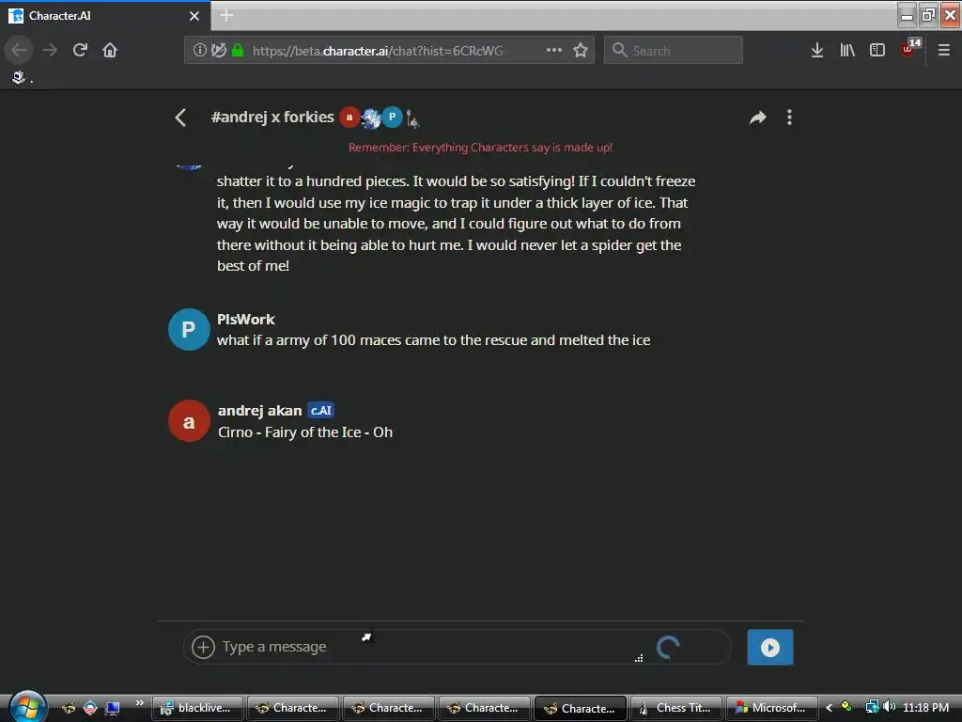
Task: Send message with the blue arrow button
Action: pos(770,647)
